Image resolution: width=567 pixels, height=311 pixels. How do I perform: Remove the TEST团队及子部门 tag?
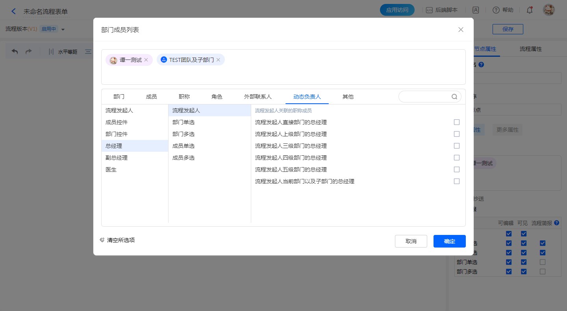pos(218,60)
